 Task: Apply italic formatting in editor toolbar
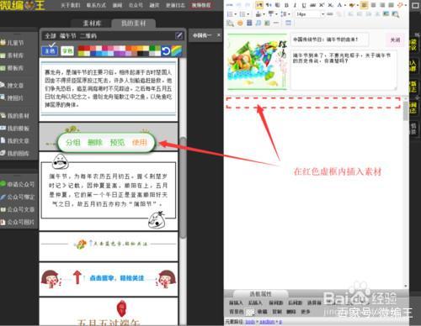click(x=295, y=5)
